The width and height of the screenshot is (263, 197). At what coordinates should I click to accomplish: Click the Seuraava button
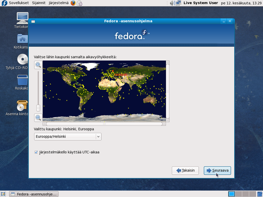[x=217, y=170]
